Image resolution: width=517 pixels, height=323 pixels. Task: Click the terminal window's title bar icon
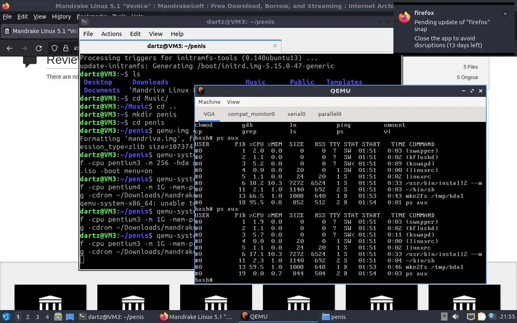[85, 22]
